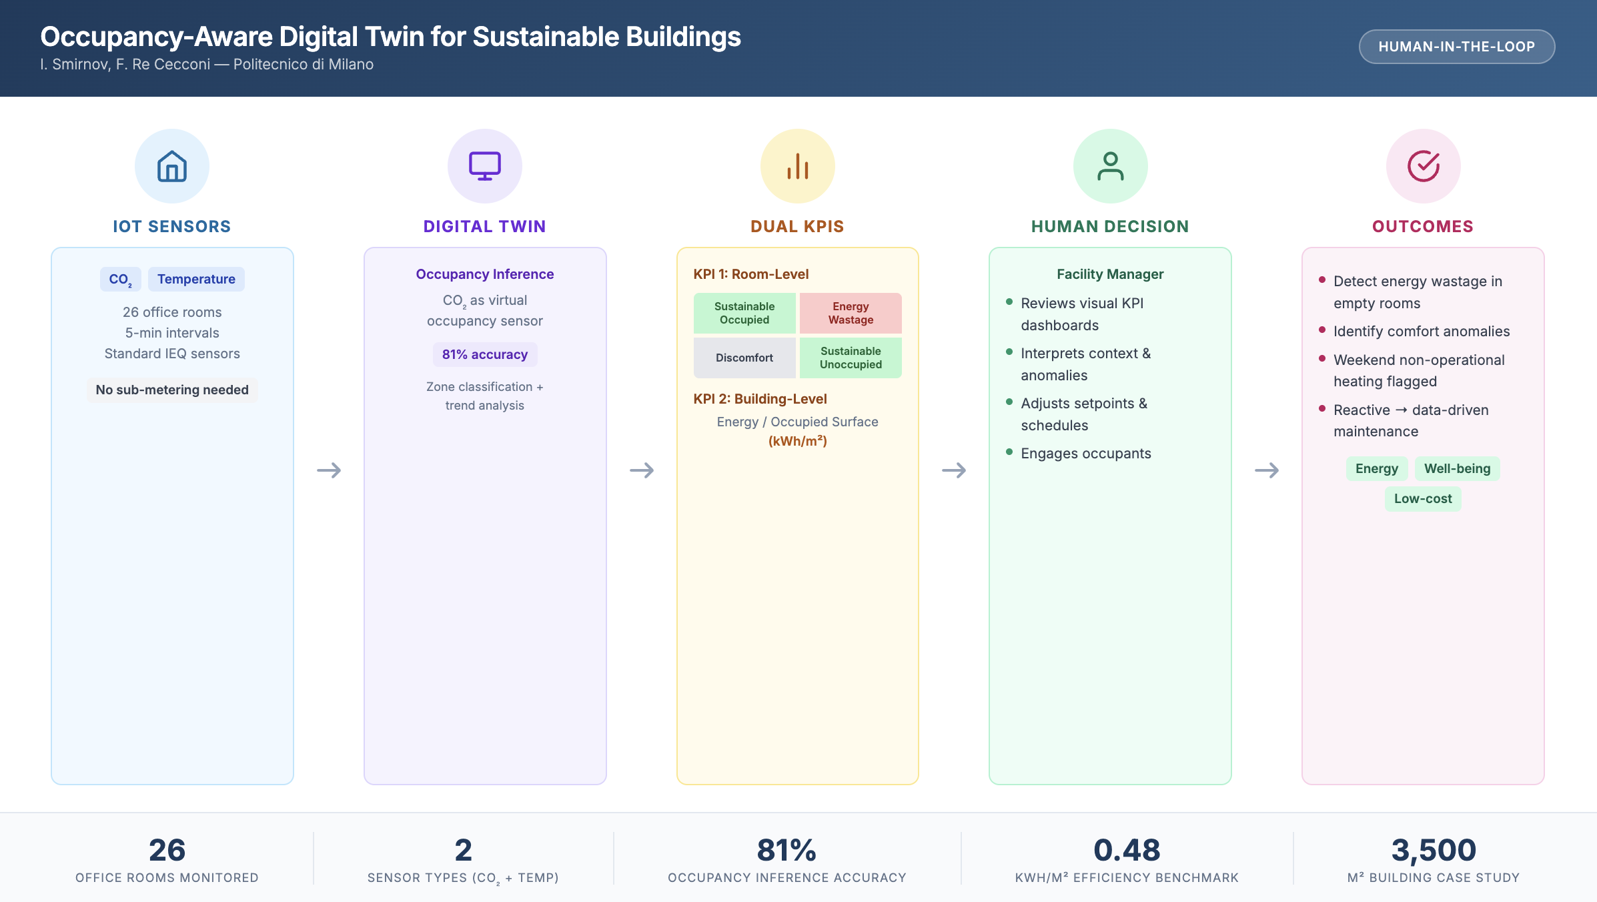Viewport: 1597px width, 902px height.
Task: Click arrow pointing to Outcomes panel
Action: click(1267, 470)
